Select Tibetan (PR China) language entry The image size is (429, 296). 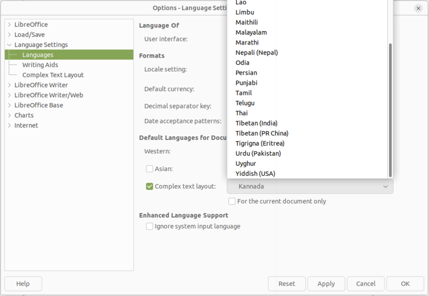(307, 134)
